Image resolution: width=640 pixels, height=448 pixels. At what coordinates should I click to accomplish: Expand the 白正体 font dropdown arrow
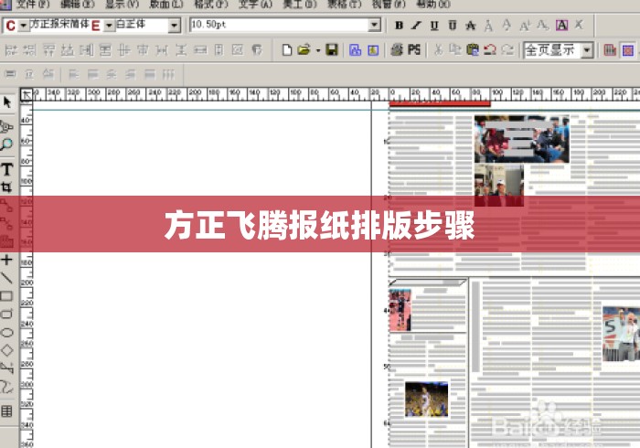(x=175, y=26)
